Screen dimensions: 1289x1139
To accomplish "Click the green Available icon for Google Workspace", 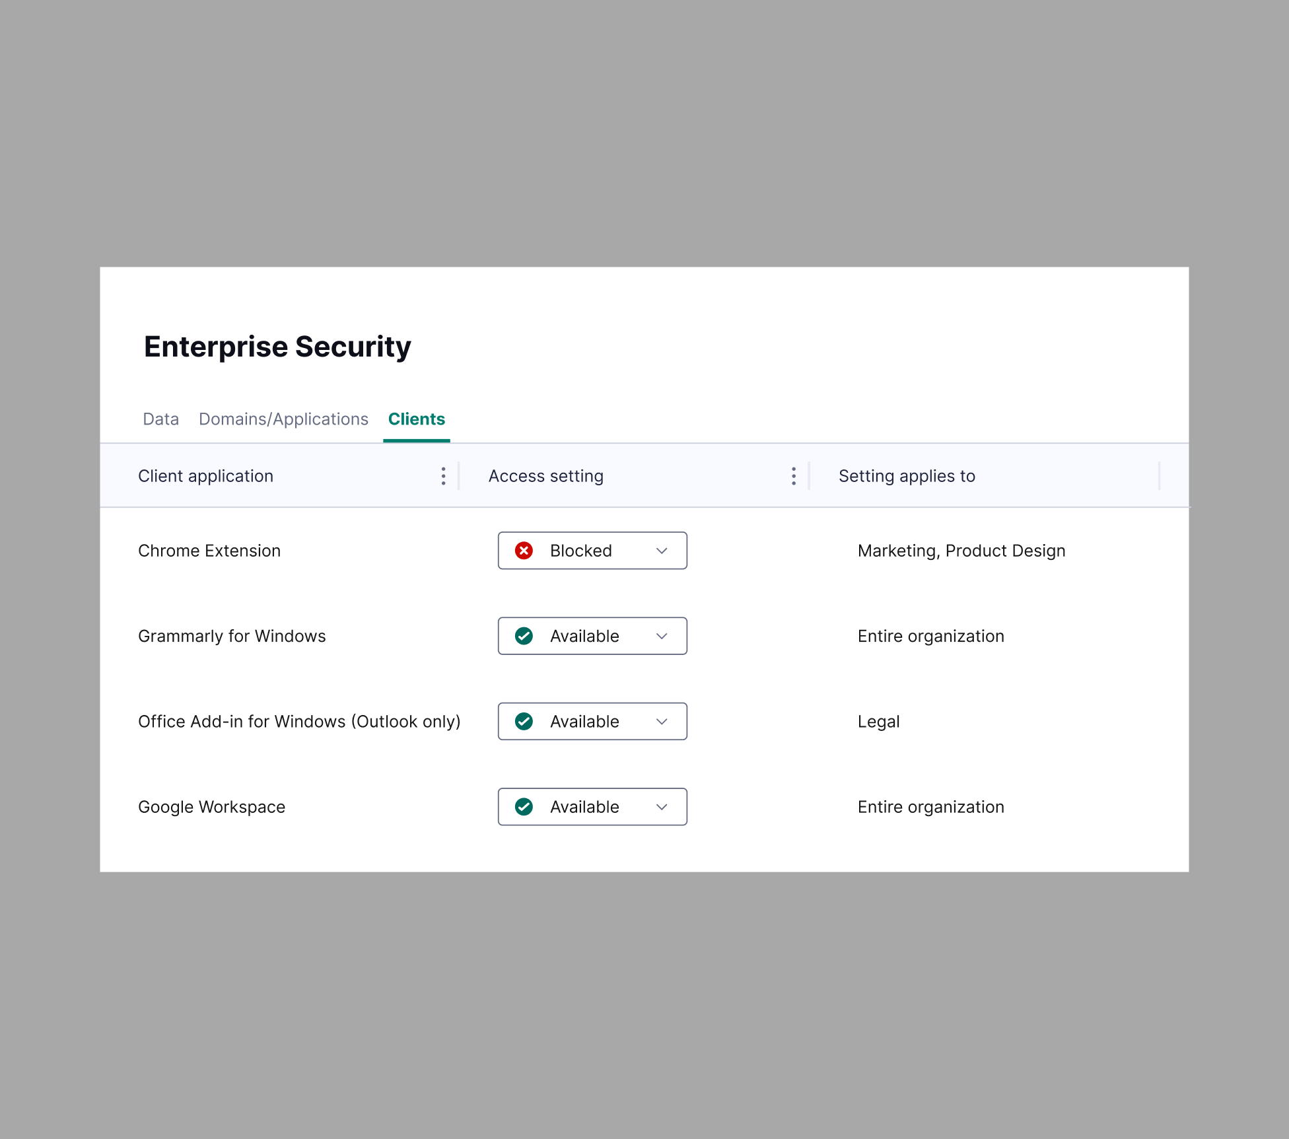I will point(524,806).
